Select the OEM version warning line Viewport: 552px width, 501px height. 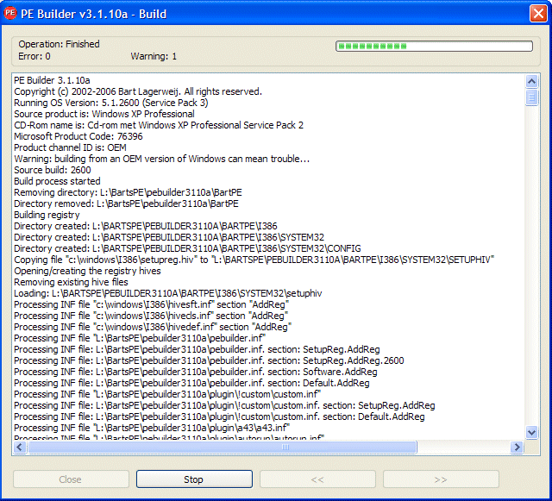(x=162, y=159)
